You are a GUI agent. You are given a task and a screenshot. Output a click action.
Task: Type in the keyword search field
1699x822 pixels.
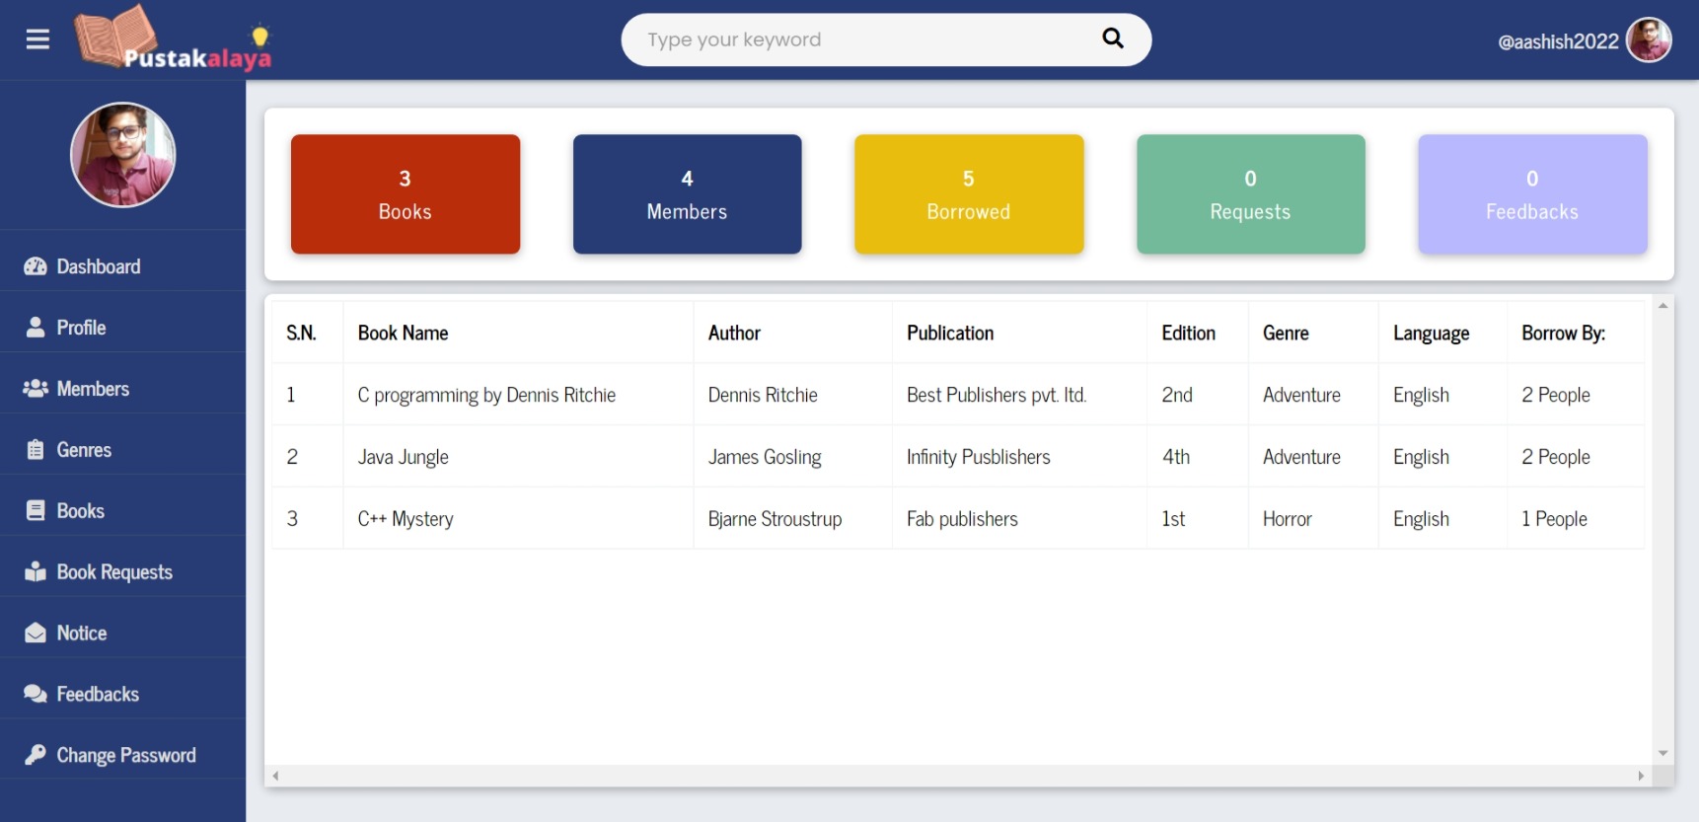(x=858, y=39)
